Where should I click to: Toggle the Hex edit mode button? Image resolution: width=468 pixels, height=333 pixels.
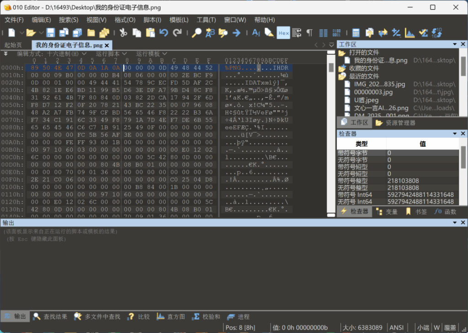283,33
